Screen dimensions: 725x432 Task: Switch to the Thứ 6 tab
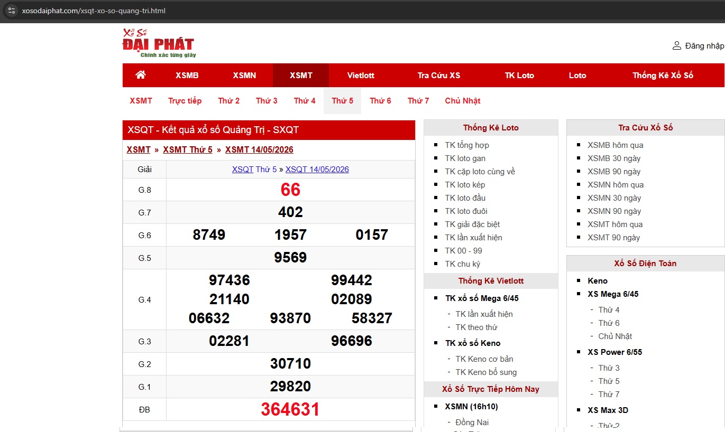tap(380, 101)
